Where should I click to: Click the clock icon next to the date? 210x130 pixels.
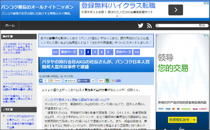tap(41, 77)
